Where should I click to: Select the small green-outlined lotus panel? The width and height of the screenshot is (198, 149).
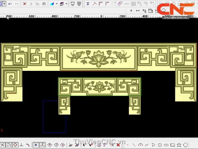click(99, 87)
